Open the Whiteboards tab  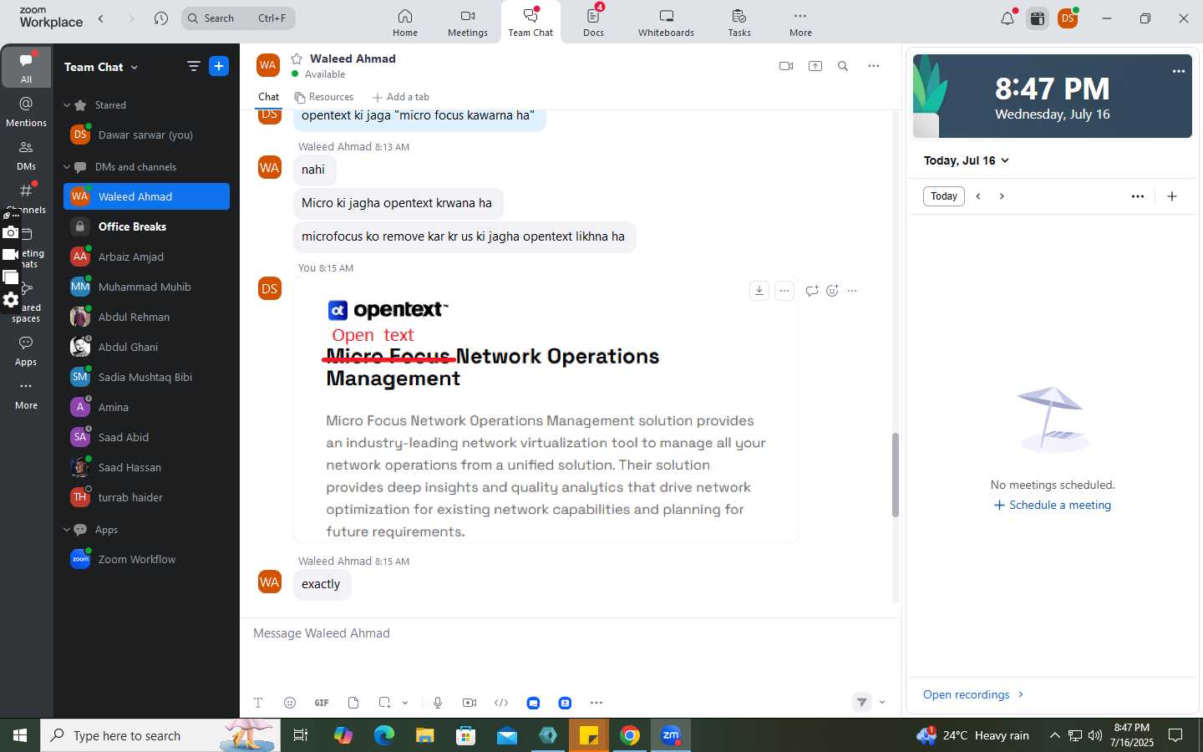(666, 23)
